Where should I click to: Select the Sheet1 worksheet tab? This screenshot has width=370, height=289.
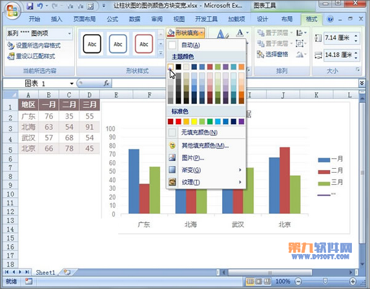[x=45, y=272]
